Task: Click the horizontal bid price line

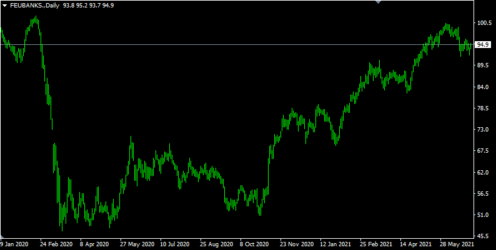Action: click(x=237, y=44)
